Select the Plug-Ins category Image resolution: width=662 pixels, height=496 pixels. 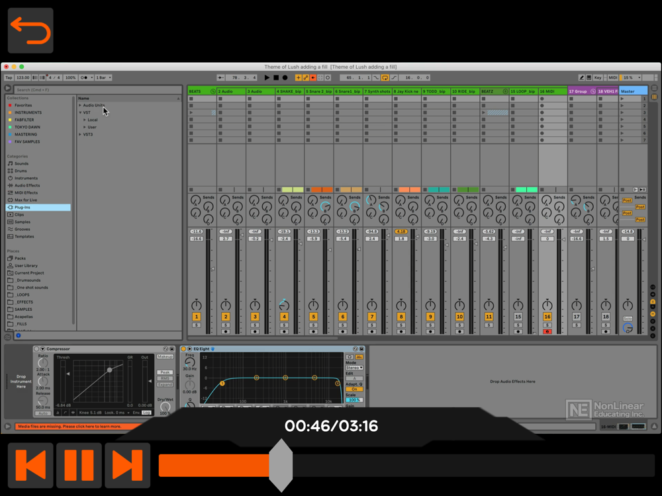(x=38, y=208)
